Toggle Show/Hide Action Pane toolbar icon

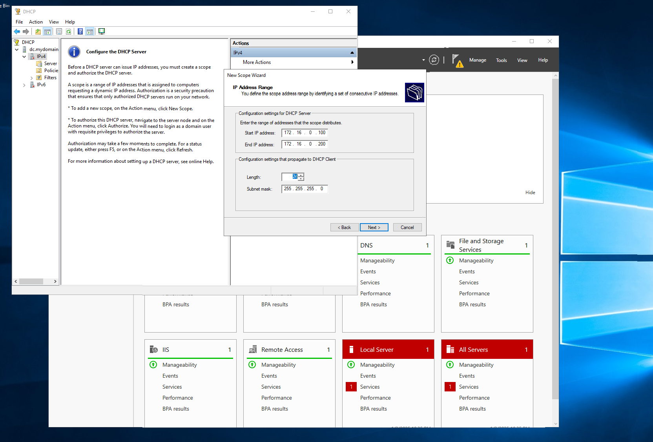tap(90, 31)
